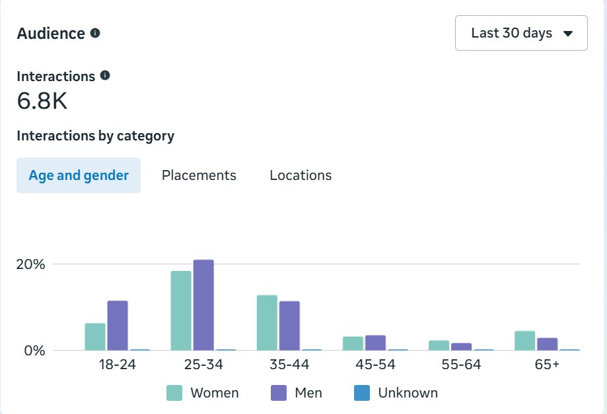Click the Women bar for 18-24

(x=95, y=337)
